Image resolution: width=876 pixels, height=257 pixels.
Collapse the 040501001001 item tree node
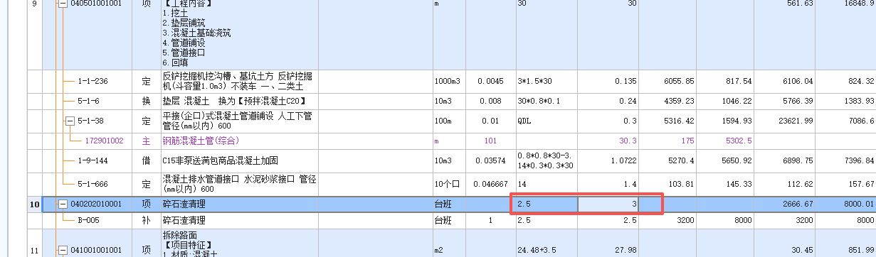(63, 4)
